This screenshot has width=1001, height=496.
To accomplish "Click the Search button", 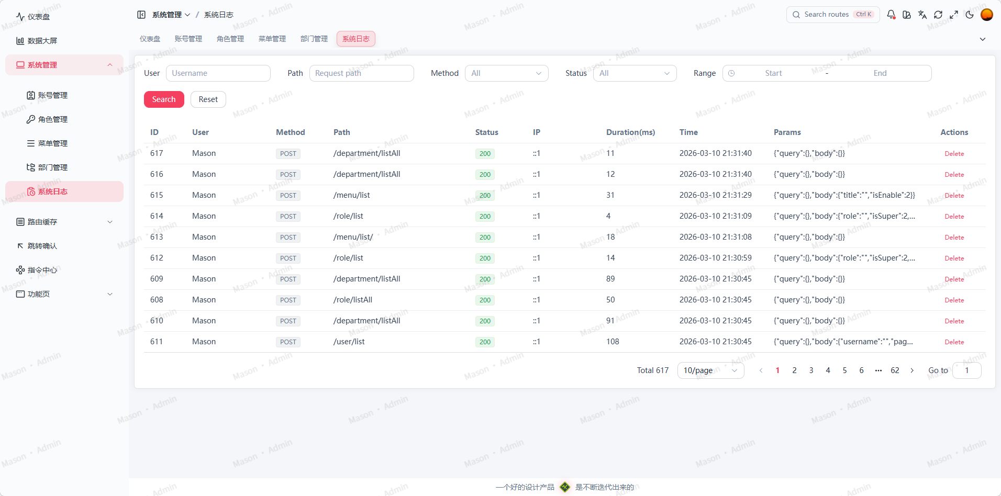I will pyautogui.click(x=164, y=99).
